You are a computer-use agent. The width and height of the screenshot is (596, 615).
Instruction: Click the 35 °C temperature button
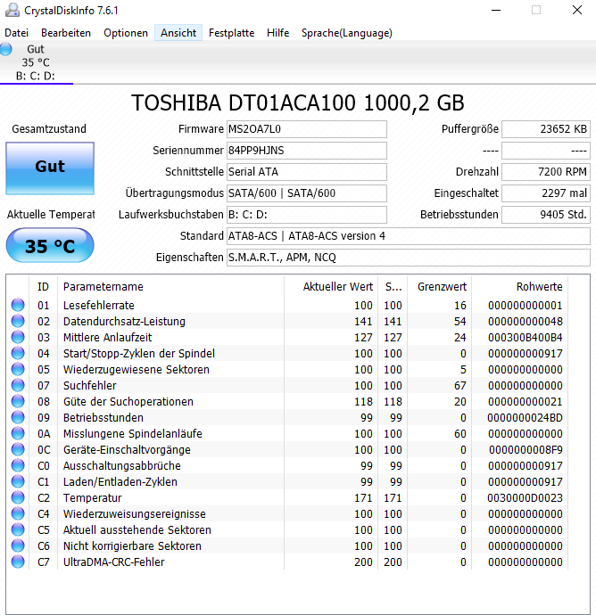point(50,245)
